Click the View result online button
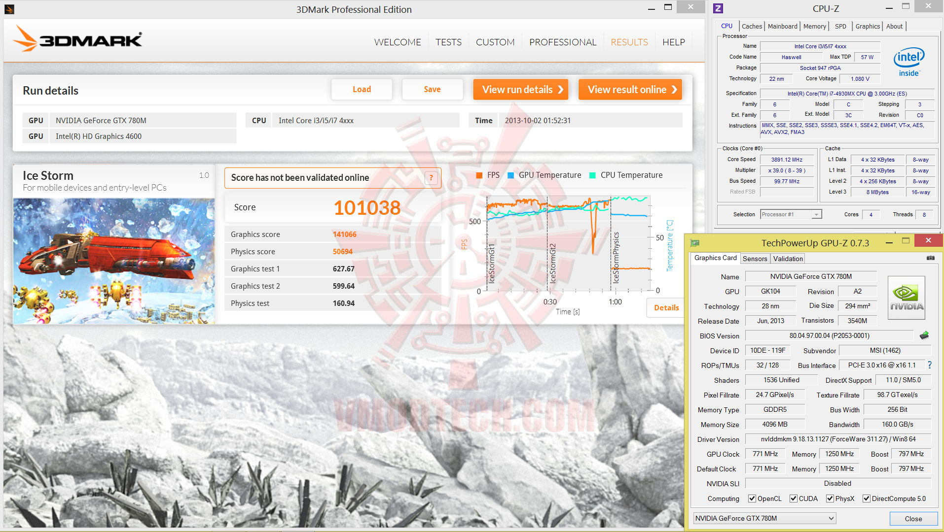This screenshot has width=944, height=532. click(630, 89)
